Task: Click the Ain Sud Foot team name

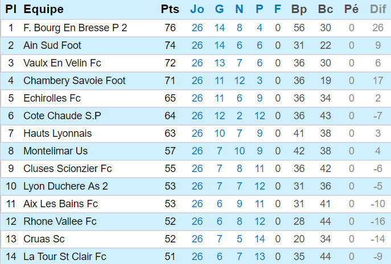Action: tap(52, 45)
